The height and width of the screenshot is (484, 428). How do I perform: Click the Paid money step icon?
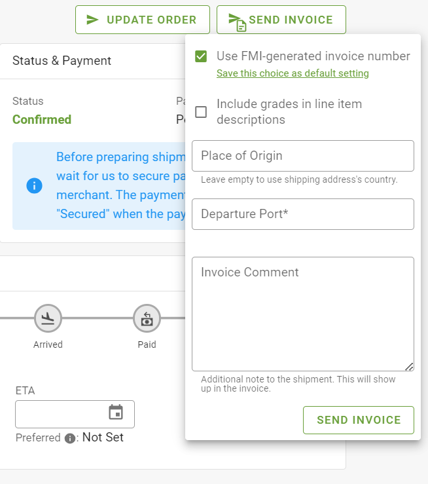point(147,318)
